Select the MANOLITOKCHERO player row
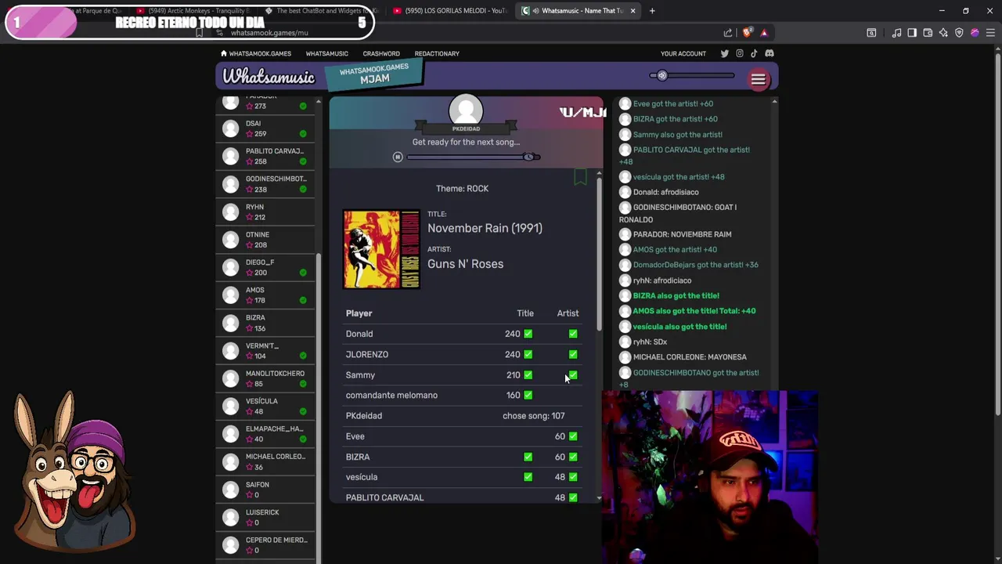Viewport: 1002px width, 564px height. [x=266, y=378]
